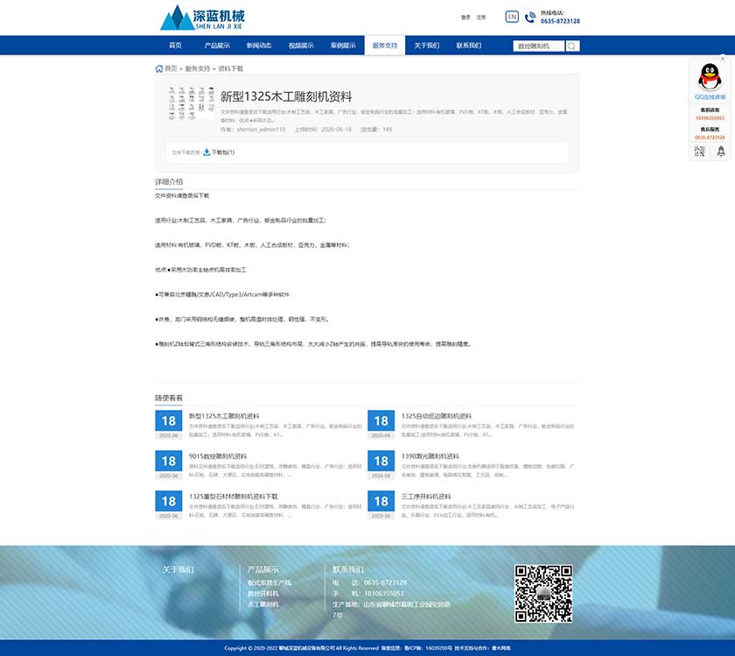Click the 注册 register link
Image resolution: width=735 pixels, height=656 pixels.
click(x=480, y=18)
